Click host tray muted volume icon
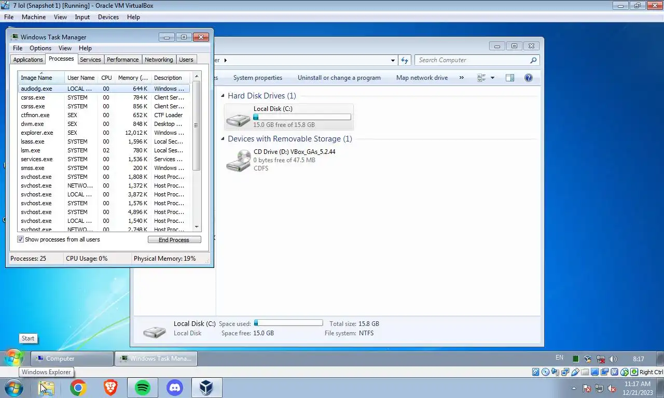 [x=612, y=388]
